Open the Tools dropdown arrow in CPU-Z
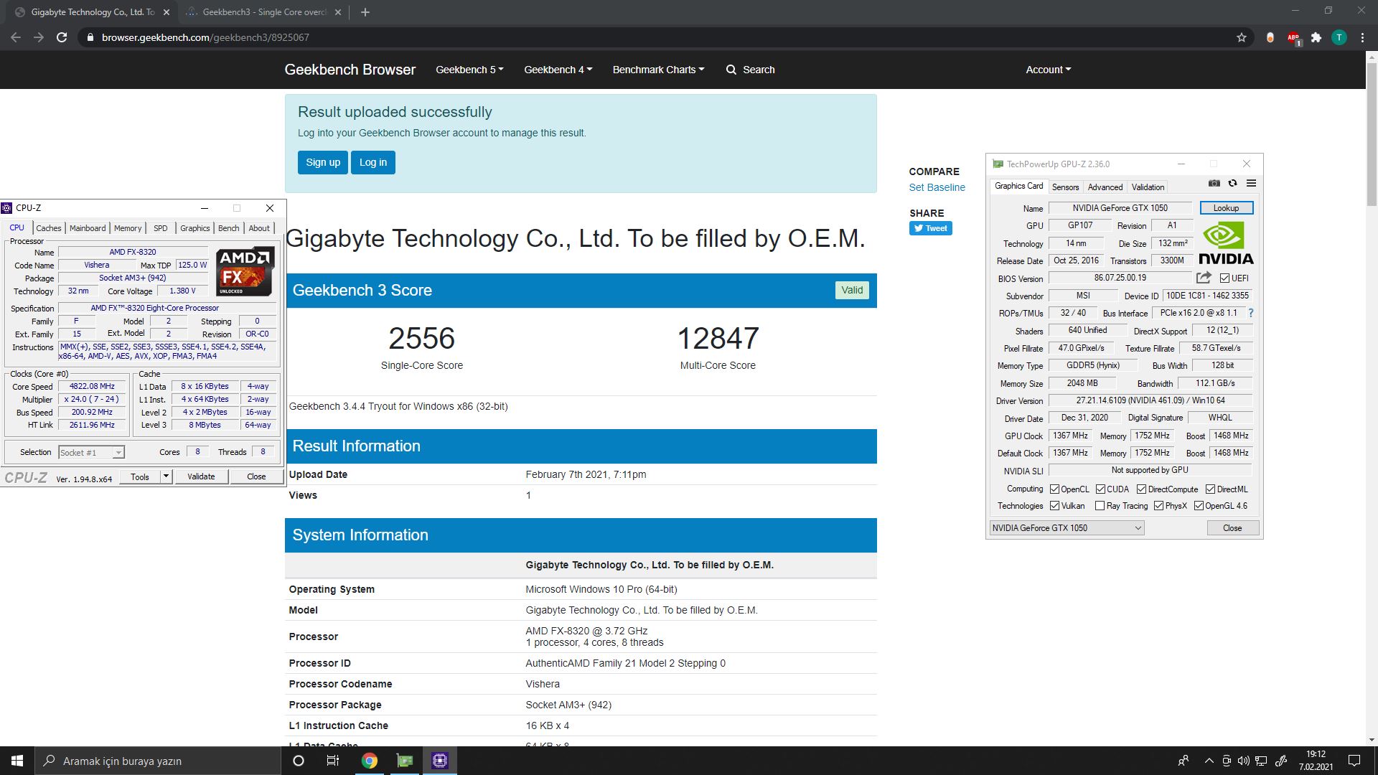Screen dimensions: 1378x775 [x=166, y=476]
